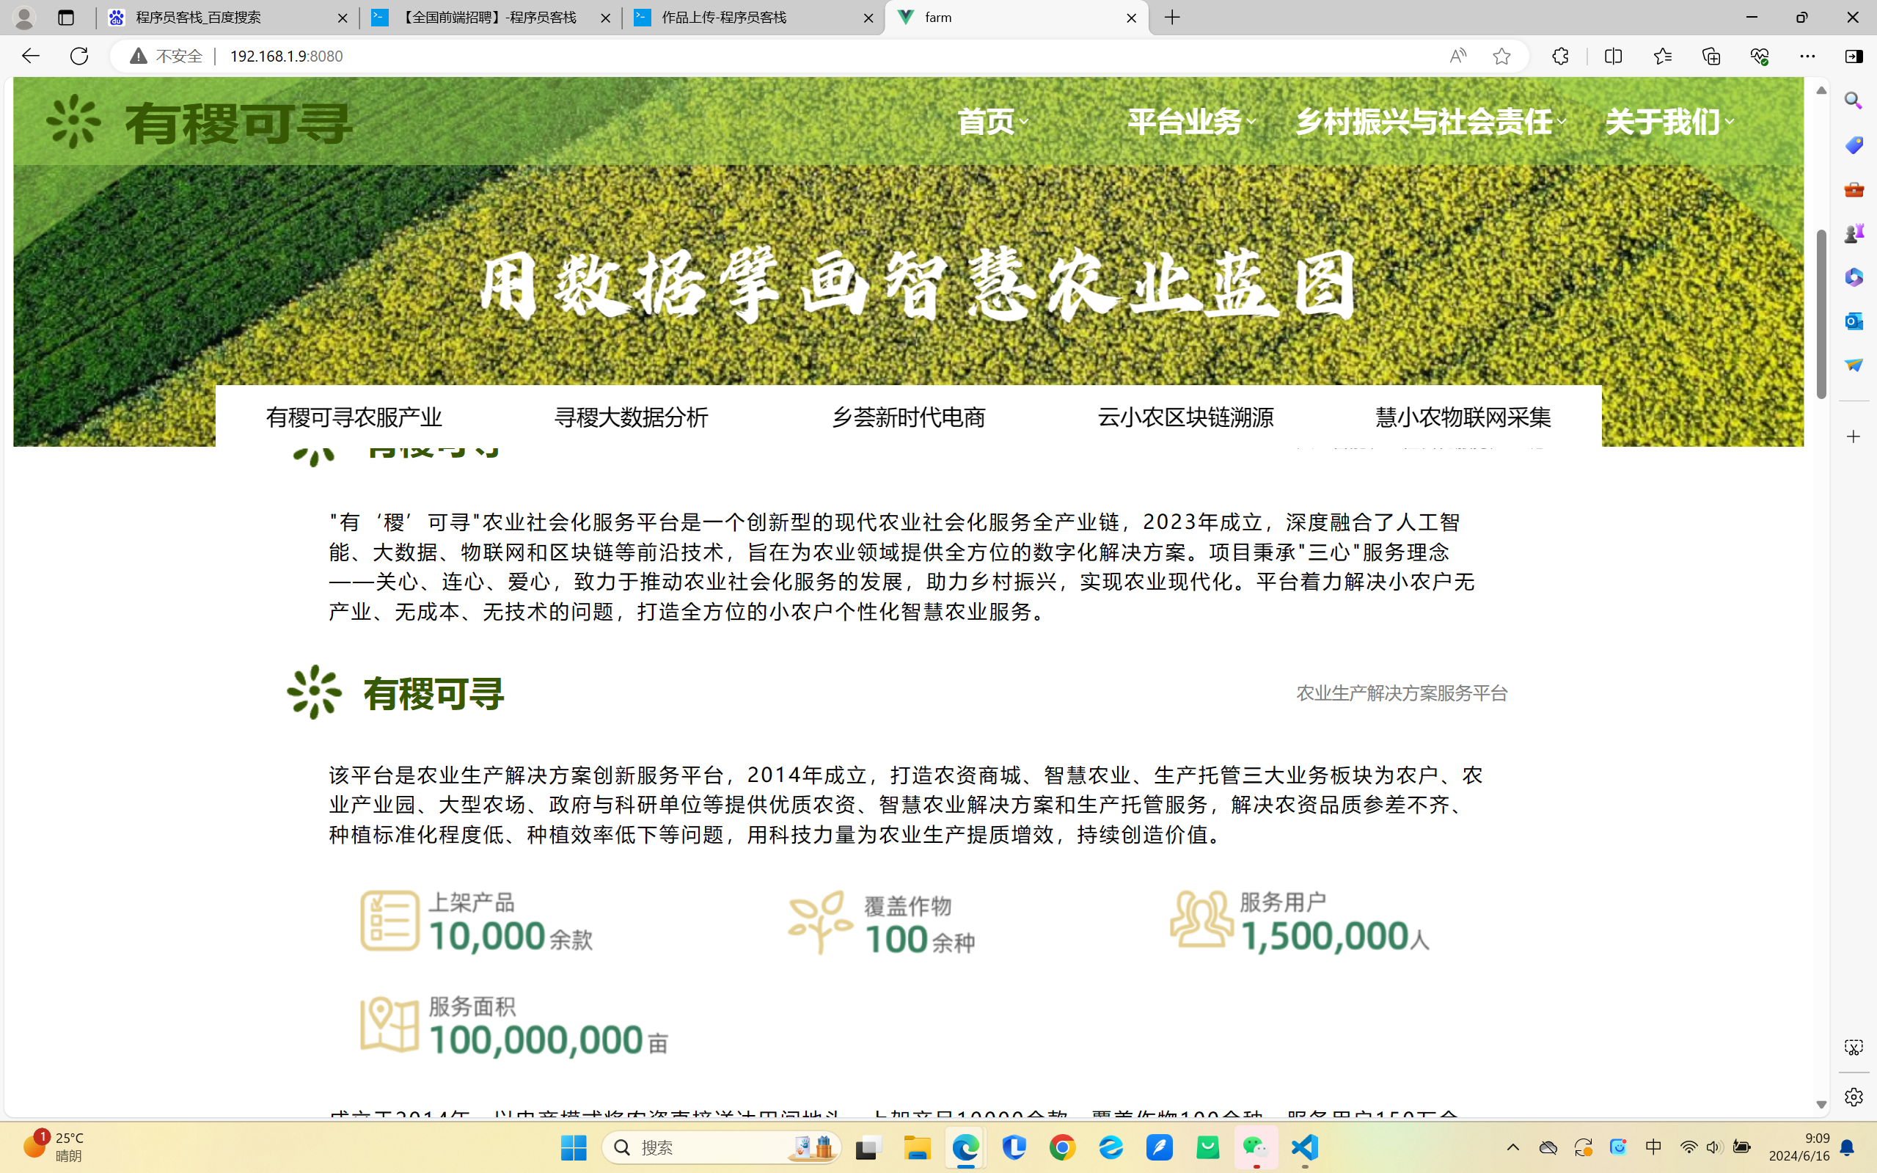Select 慧小农物联网采集 tab
1877x1173 pixels.
tap(1463, 417)
